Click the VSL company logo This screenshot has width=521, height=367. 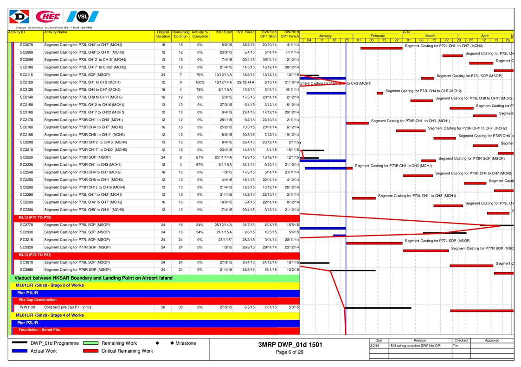click(x=83, y=17)
